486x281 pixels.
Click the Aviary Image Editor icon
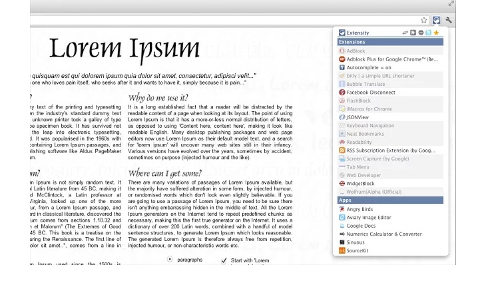(342, 218)
